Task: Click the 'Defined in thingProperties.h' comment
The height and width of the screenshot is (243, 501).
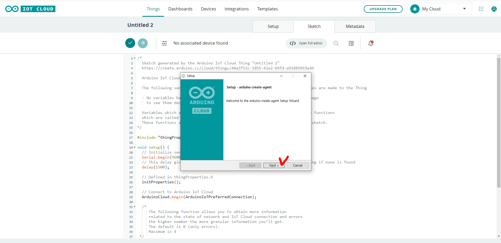Action: (177, 177)
